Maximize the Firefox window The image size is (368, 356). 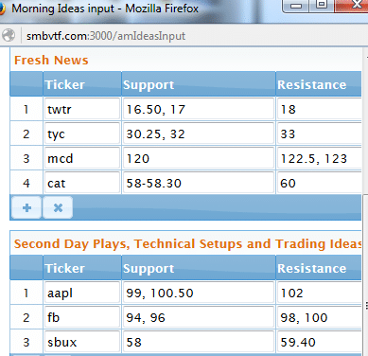(x=321, y=6)
